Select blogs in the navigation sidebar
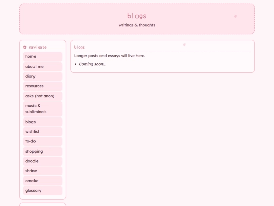 [x=43, y=122]
